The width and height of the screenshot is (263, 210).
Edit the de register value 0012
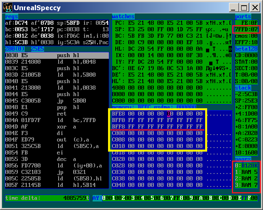(21, 36)
